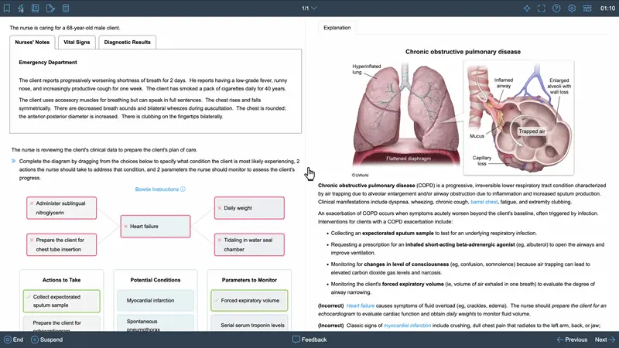Click the Emergency Department heading
619x348 pixels.
point(48,63)
